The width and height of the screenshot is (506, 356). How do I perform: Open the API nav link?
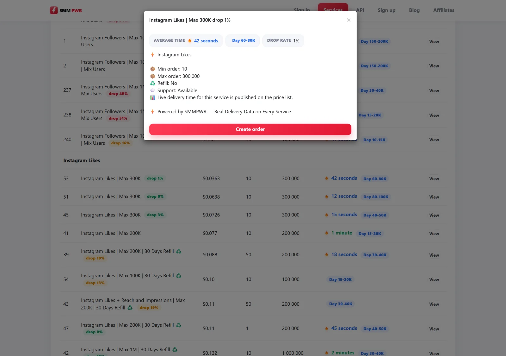pos(360,10)
